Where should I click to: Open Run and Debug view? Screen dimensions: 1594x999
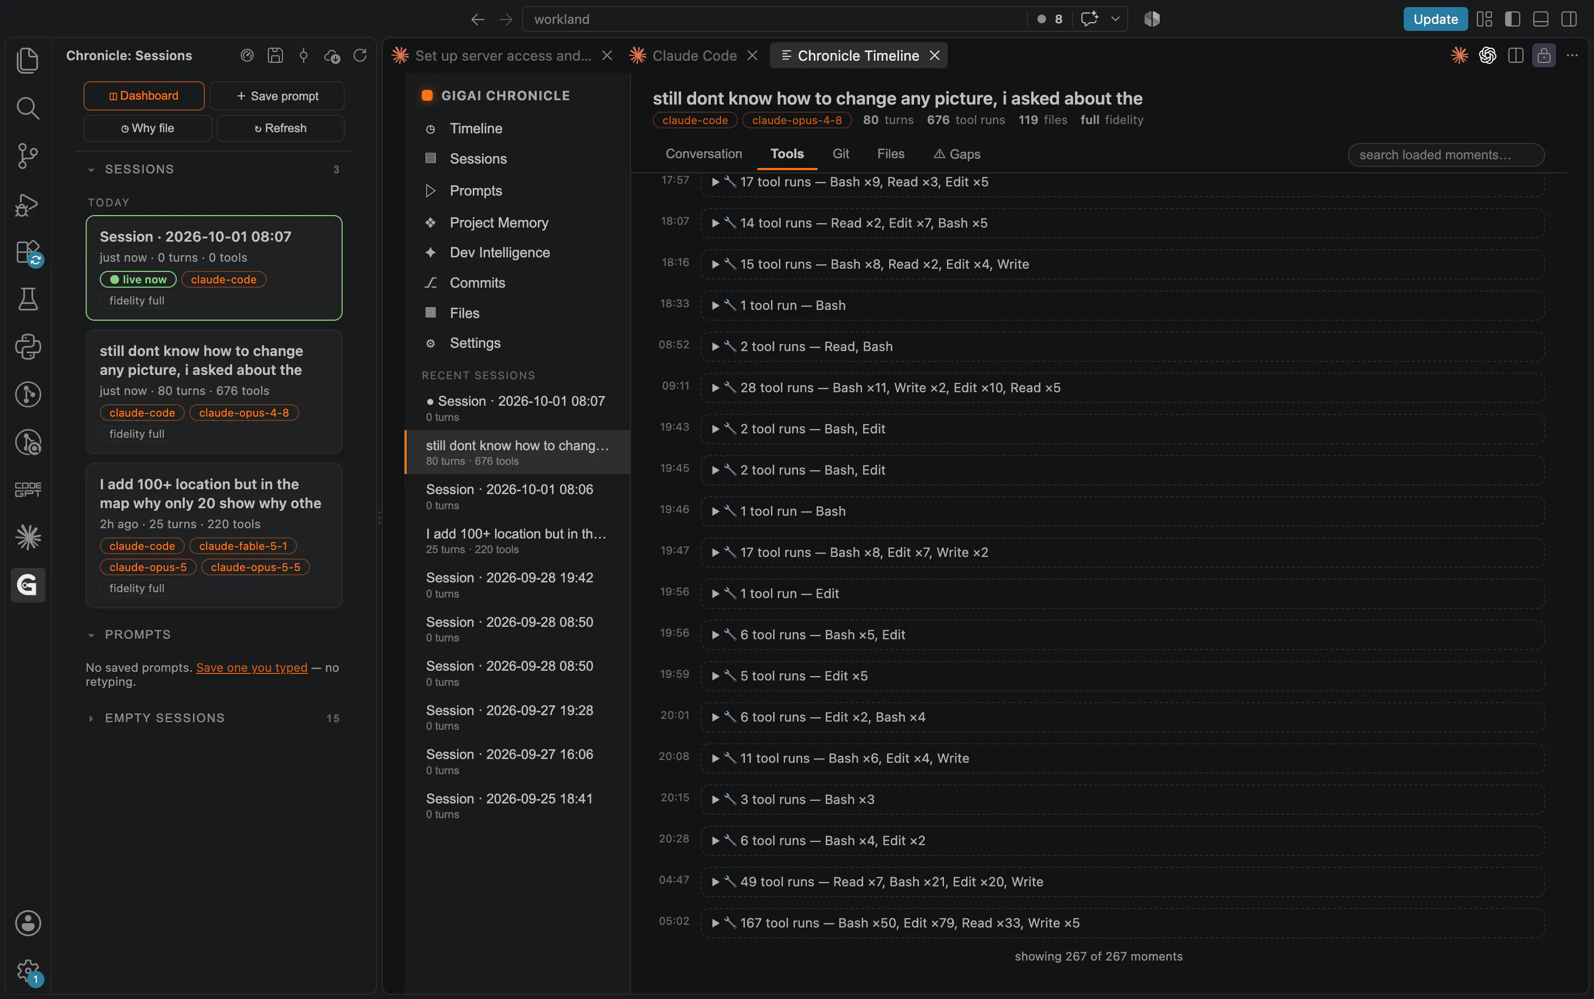28,205
